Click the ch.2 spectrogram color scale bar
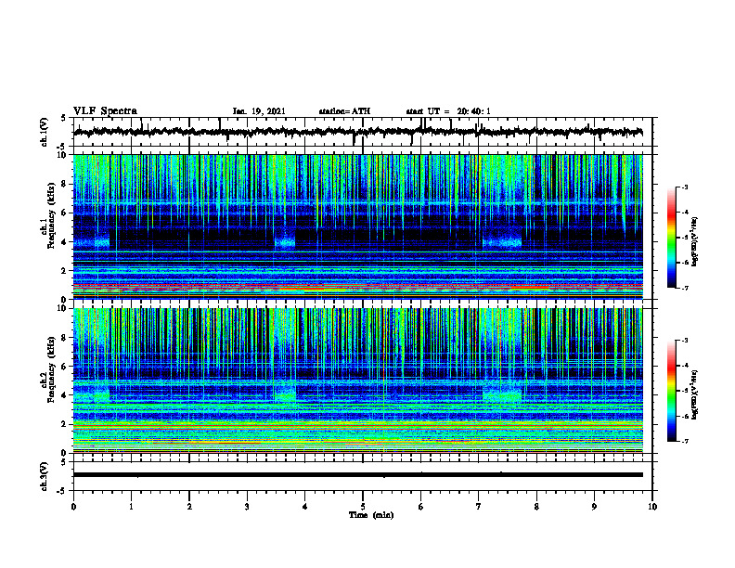Viewport: 735px width, 568px height. coord(672,391)
